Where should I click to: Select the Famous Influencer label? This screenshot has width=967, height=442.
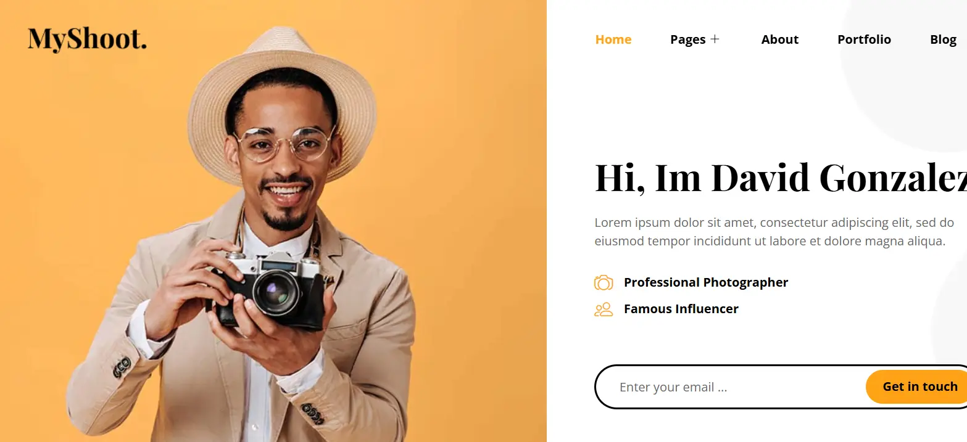(x=681, y=309)
